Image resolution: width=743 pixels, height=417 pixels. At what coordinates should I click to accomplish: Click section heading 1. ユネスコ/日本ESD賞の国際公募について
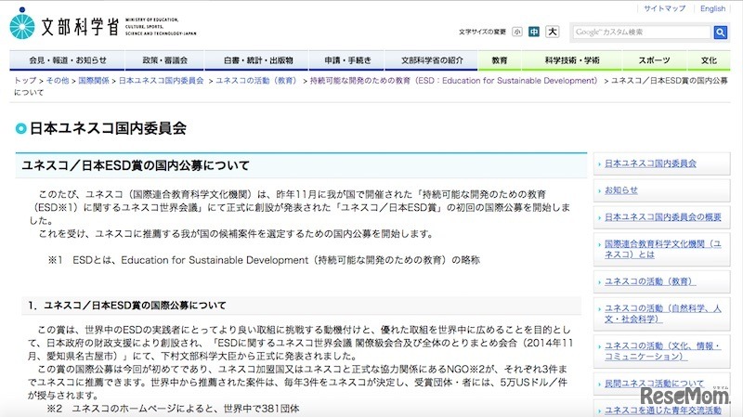click(x=126, y=306)
